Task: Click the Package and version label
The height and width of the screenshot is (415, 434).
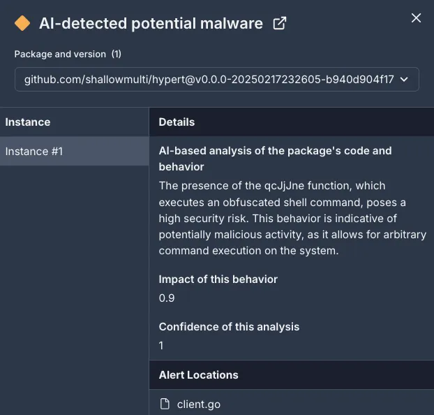Action: pos(60,54)
